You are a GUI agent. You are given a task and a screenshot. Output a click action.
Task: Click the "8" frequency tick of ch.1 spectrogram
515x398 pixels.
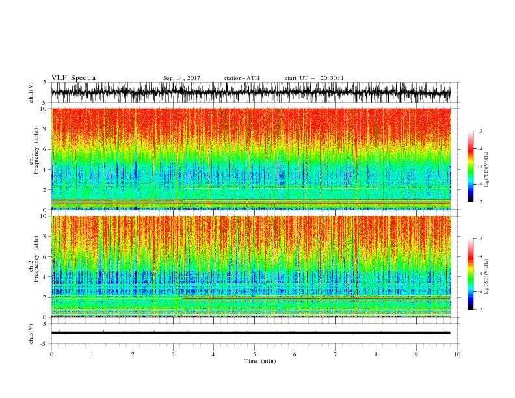(x=46, y=129)
